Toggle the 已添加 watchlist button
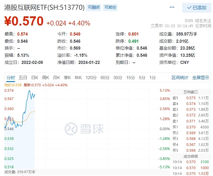213x176 pixels. pos(197,8)
